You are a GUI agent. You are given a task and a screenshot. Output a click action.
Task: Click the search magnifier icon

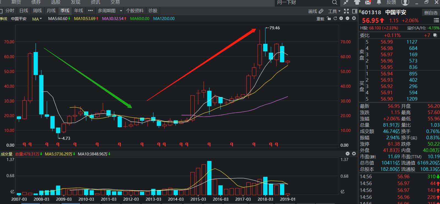point(334,2)
